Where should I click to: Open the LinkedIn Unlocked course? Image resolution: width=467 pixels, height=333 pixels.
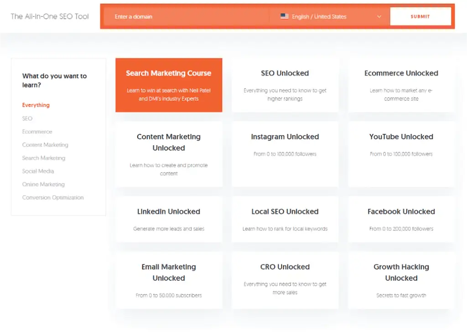tap(169, 219)
